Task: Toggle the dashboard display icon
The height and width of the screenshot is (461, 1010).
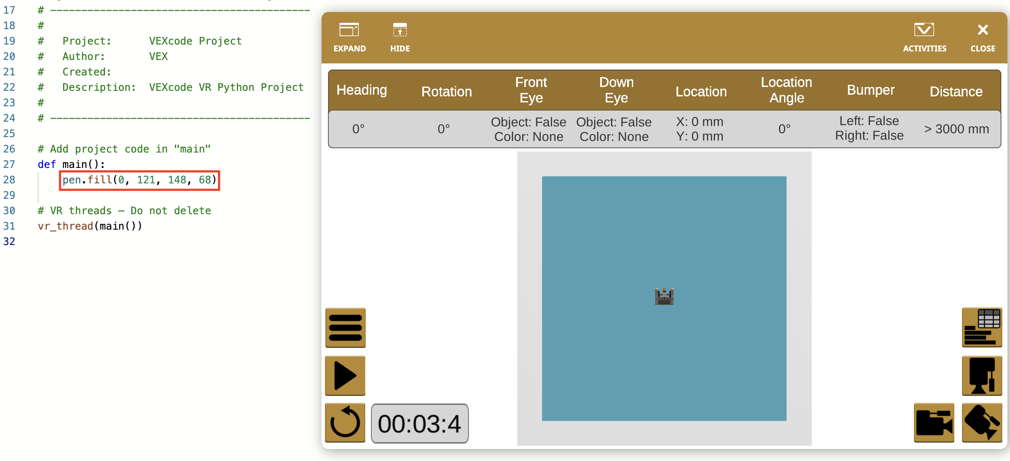Action: pyautogui.click(x=982, y=328)
